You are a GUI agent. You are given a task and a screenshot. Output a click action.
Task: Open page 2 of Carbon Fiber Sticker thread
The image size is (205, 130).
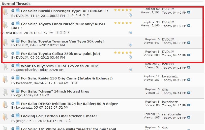coord(70,121)
